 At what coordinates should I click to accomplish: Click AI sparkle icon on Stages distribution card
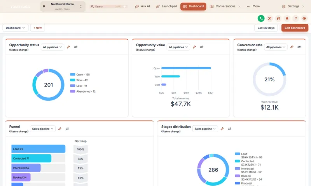[222, 129]
